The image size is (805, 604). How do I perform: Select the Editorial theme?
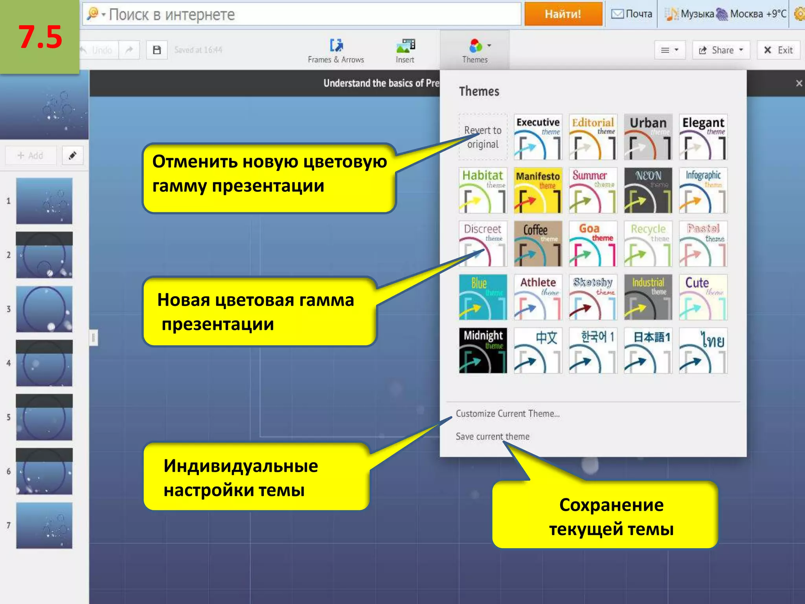(593, 137)
